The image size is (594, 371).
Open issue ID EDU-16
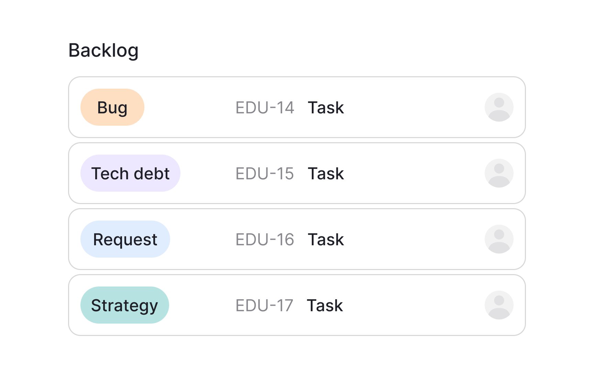point(265,239)
